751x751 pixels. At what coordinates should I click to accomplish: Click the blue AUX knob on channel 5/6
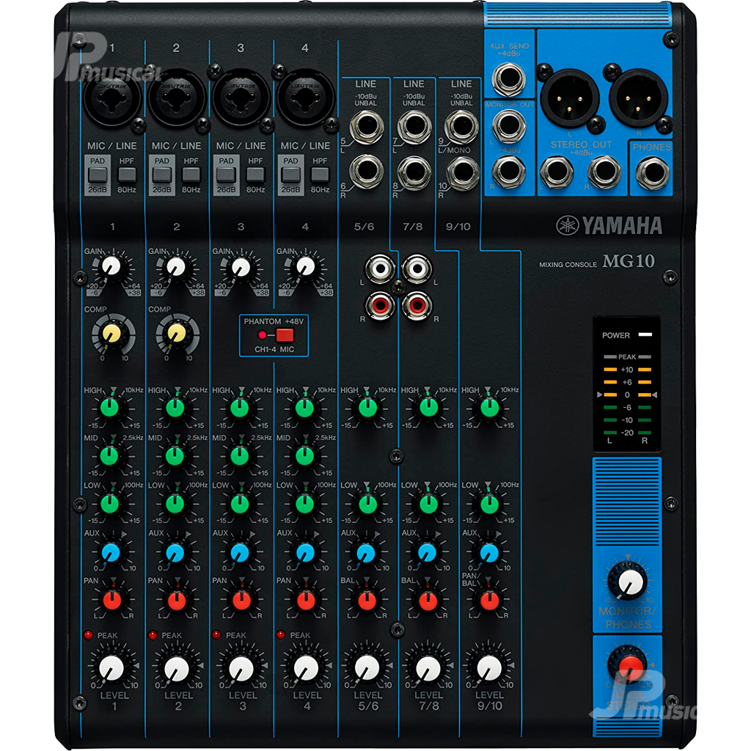pos(367,552)
